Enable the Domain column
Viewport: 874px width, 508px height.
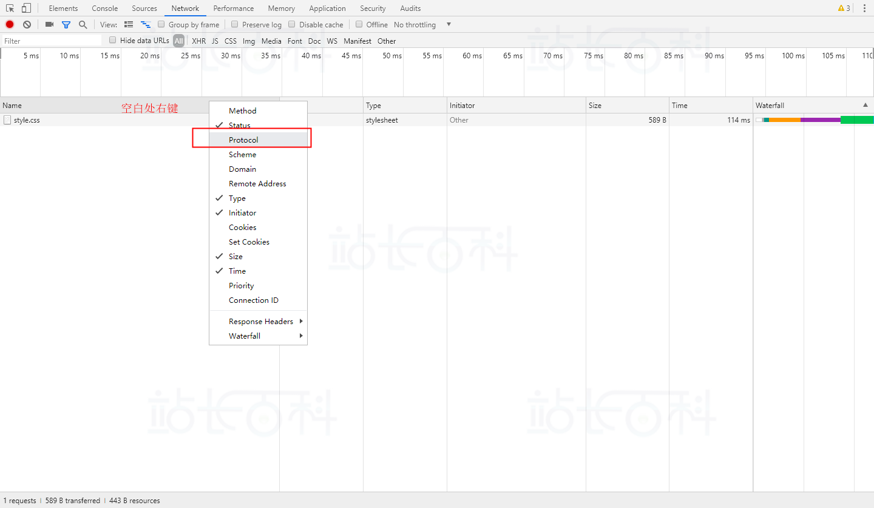coord(258,169)
